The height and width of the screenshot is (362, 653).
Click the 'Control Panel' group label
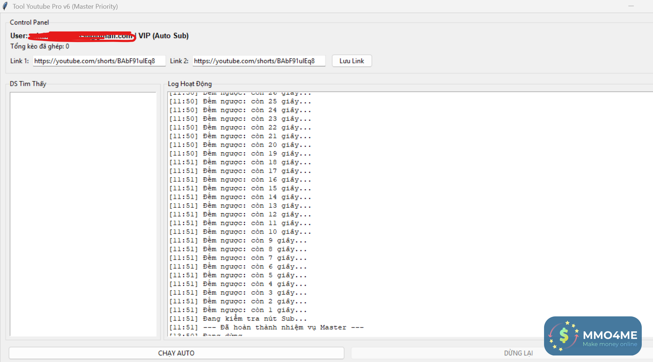(x=29, y=22)
